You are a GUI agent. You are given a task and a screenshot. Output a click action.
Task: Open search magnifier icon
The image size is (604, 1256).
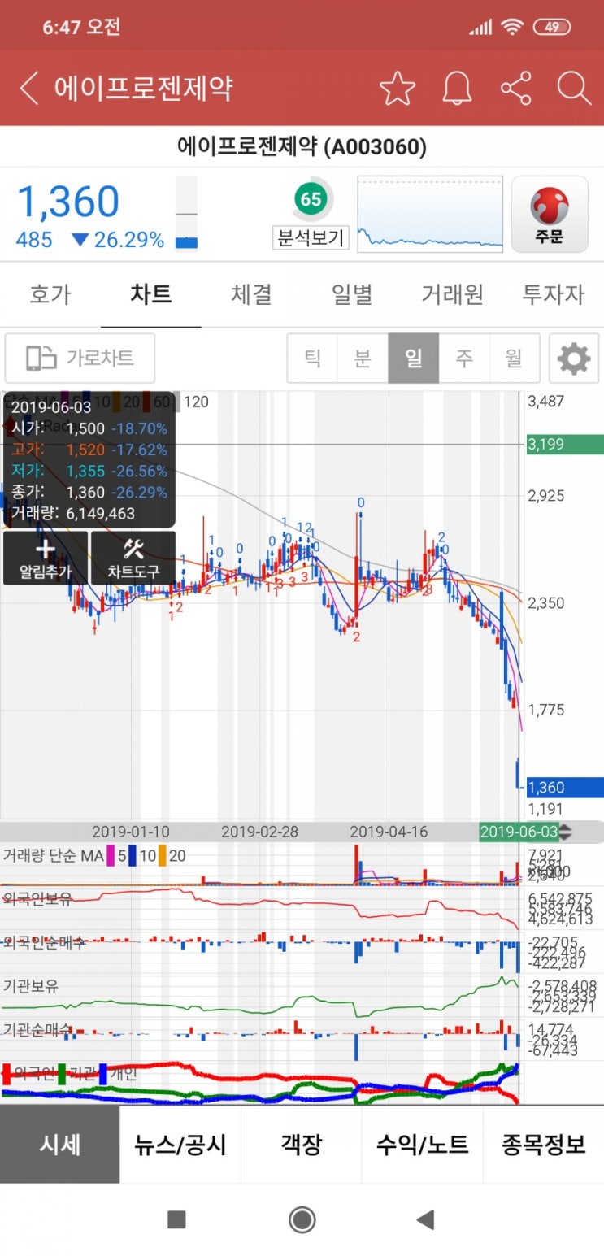tap(574, 88)
